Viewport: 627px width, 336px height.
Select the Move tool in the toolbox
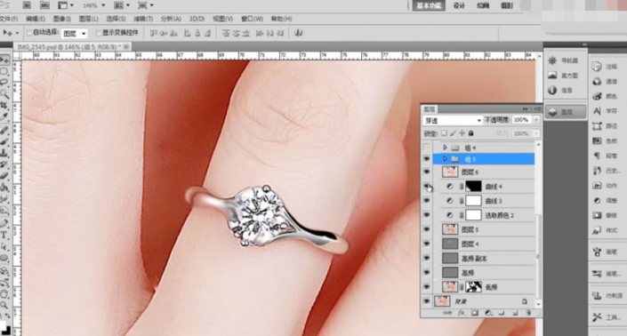tap(4, 60)
